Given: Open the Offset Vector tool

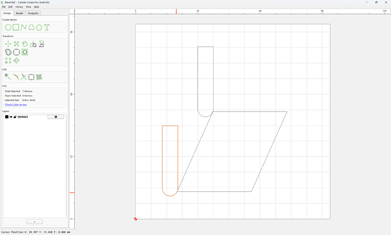Looking at the screenshot, I should click(x=8, y=52).
